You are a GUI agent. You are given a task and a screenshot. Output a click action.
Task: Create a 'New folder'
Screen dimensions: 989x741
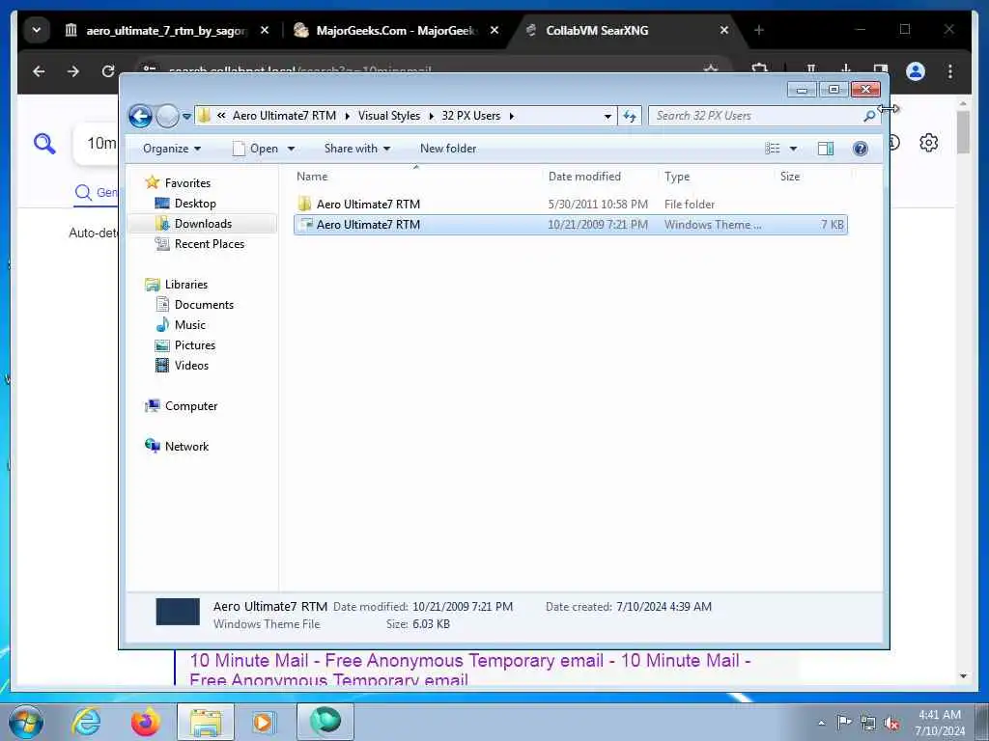[448, 149]
